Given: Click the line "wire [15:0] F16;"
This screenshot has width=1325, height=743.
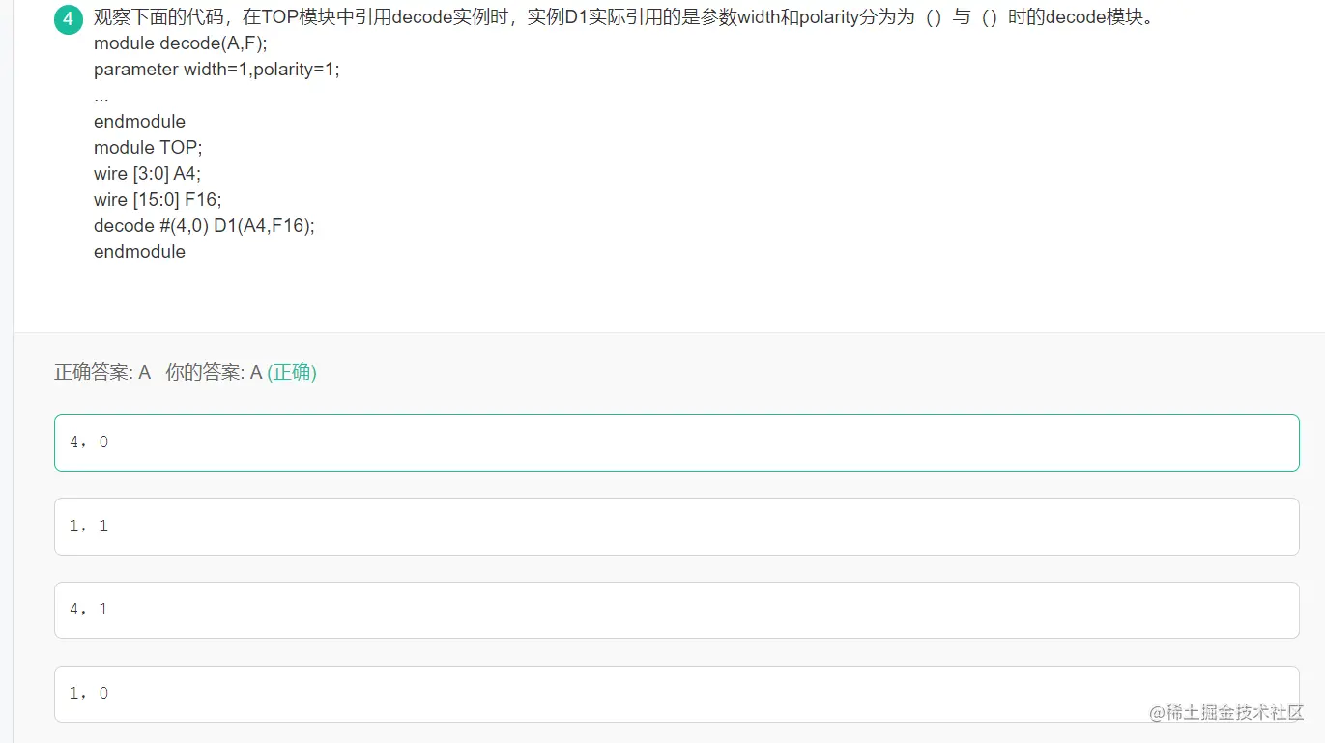Looking at the screenshot, I should [158, 199].
